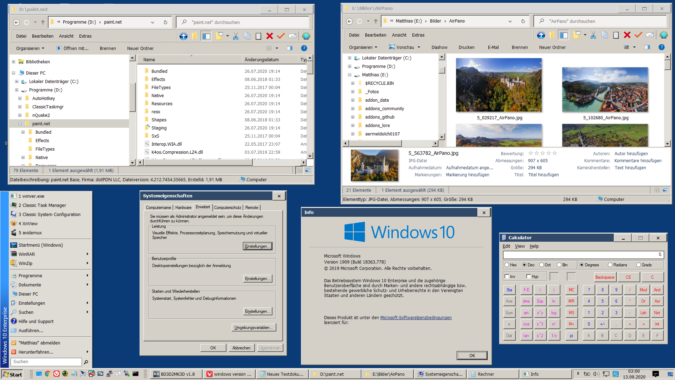Open the Extras menu in AirPano window
This screenshot has height=380, width=675.
[x=418, y=35]
